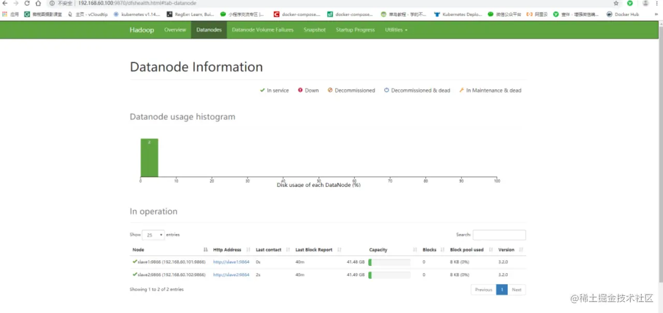Open the vCloudtip bookmark

88,14
